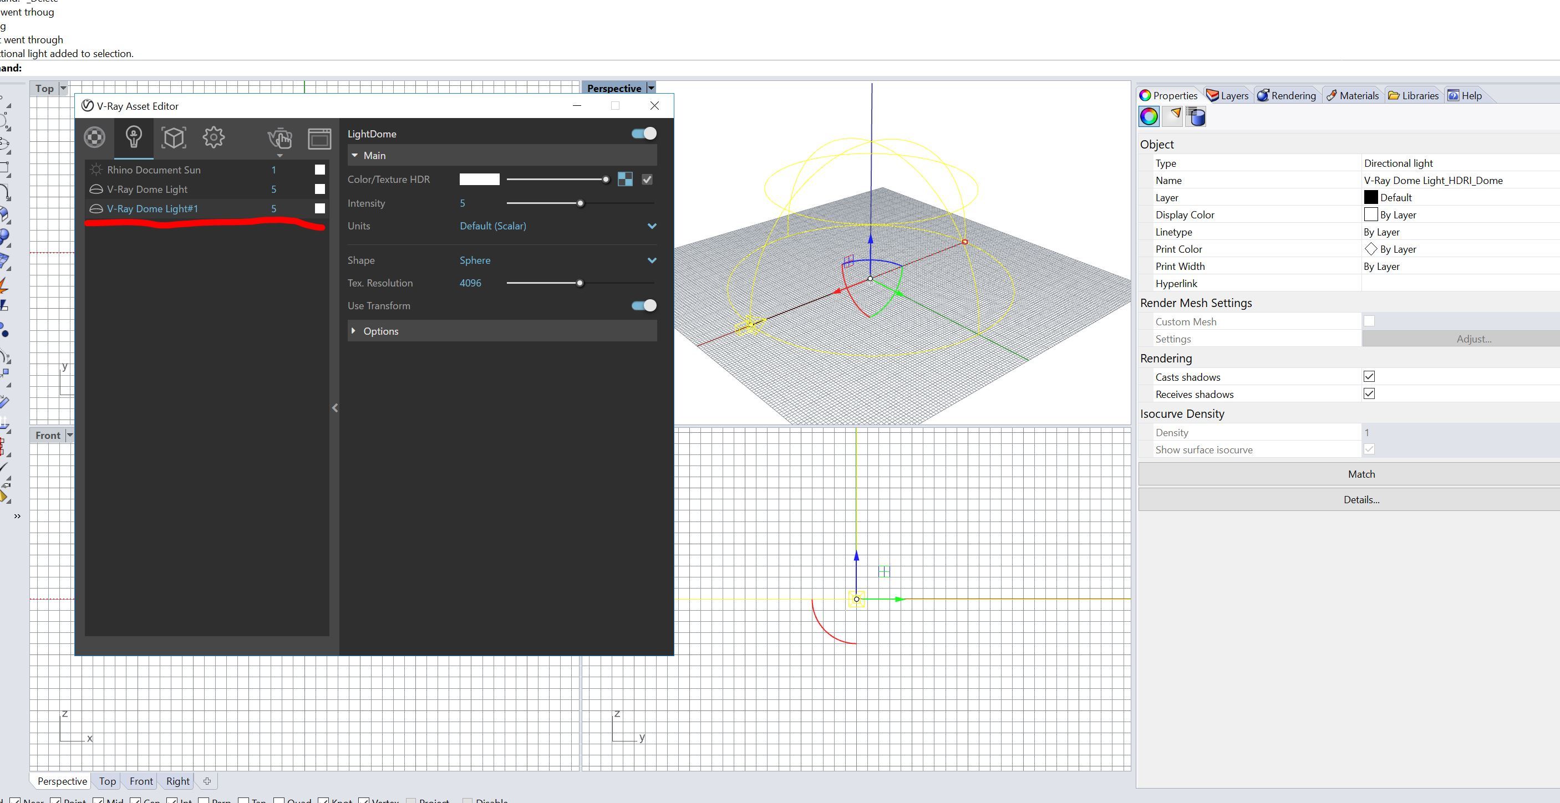Click the Help tab question icon
Screen dimensions: 1560x803
[x=1454, y=96]
